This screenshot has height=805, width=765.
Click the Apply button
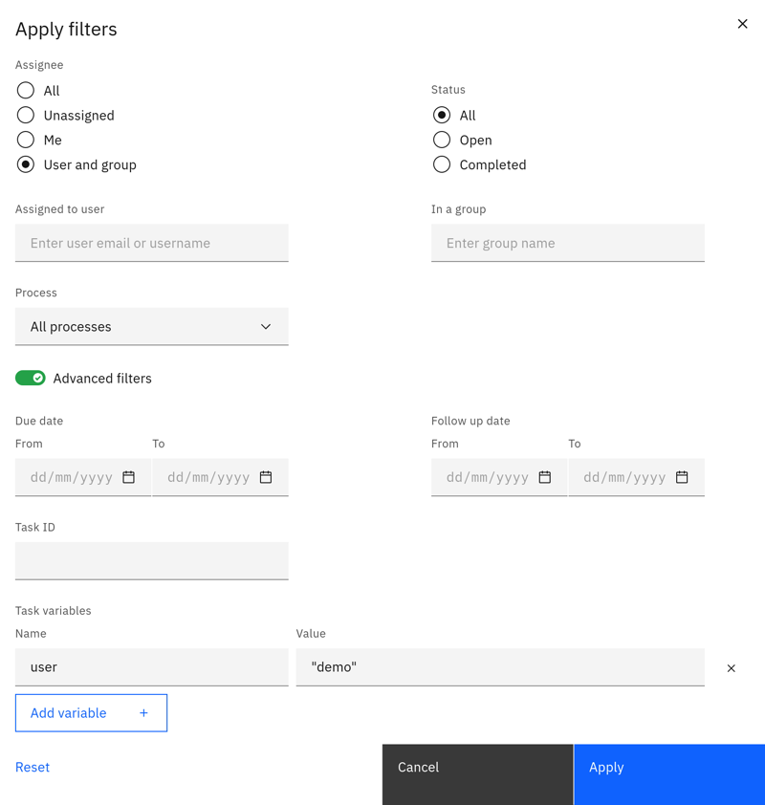(668, 774)
